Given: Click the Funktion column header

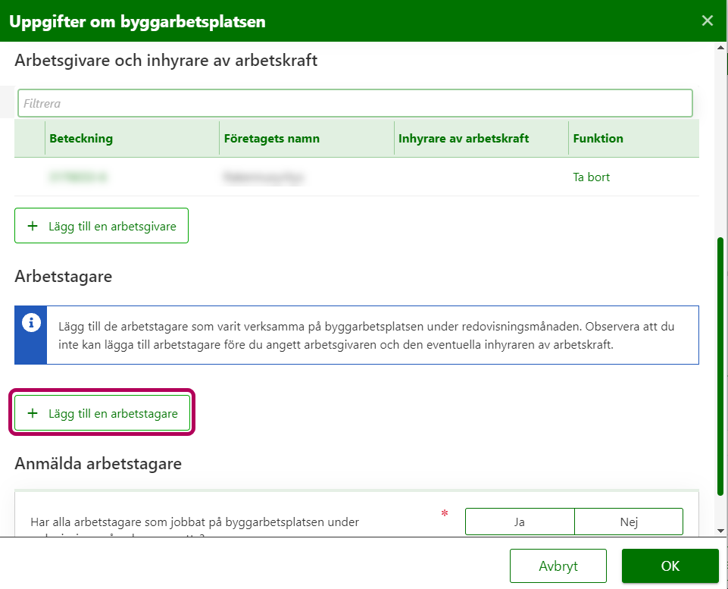Looking at the screenshot, I should [x=598, y=139].
